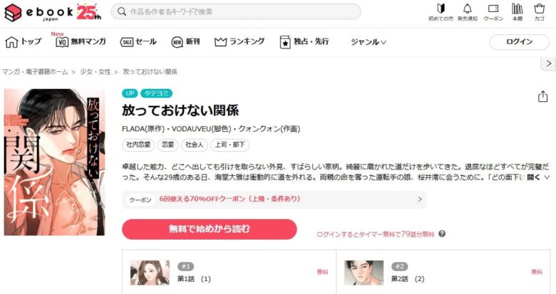The width and height of the screenshot is (556, 294).
Task: Click the タテヨミ badge
Action: [x=156, y=93]
